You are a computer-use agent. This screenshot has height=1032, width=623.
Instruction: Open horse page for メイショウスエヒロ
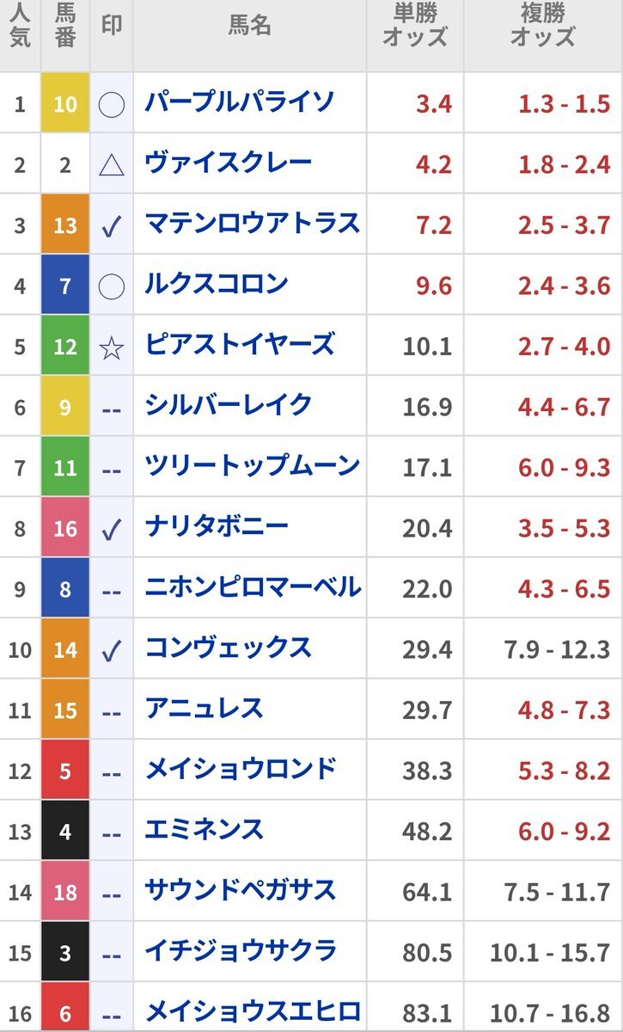pyautogui.click(x=252, y=1011)
